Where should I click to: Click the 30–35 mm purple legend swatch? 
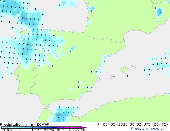pos(60,128)
